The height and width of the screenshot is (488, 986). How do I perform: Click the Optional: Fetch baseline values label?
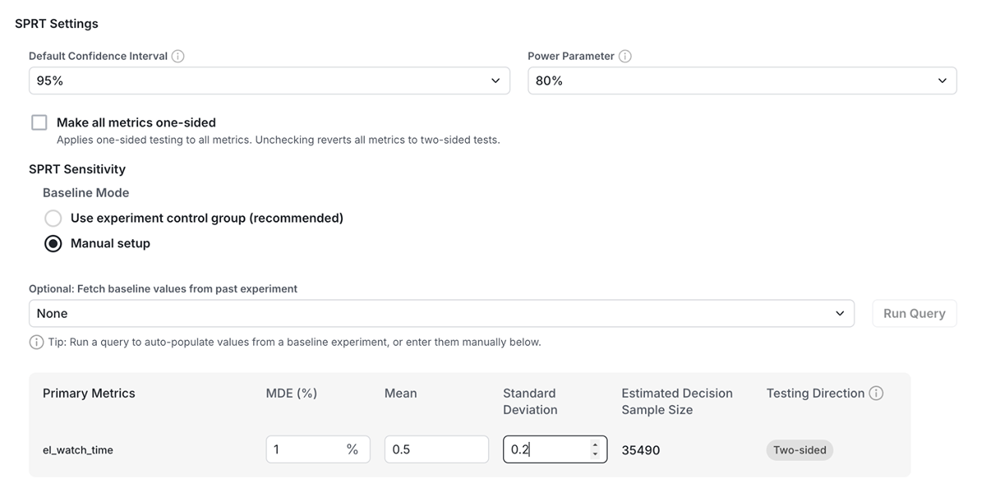[x=164, y=289]
